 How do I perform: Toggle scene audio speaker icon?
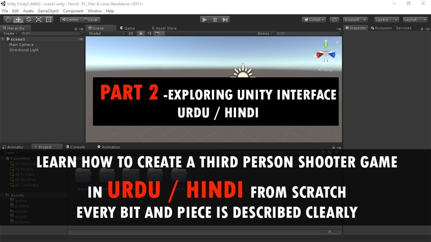tap(149, 33)
